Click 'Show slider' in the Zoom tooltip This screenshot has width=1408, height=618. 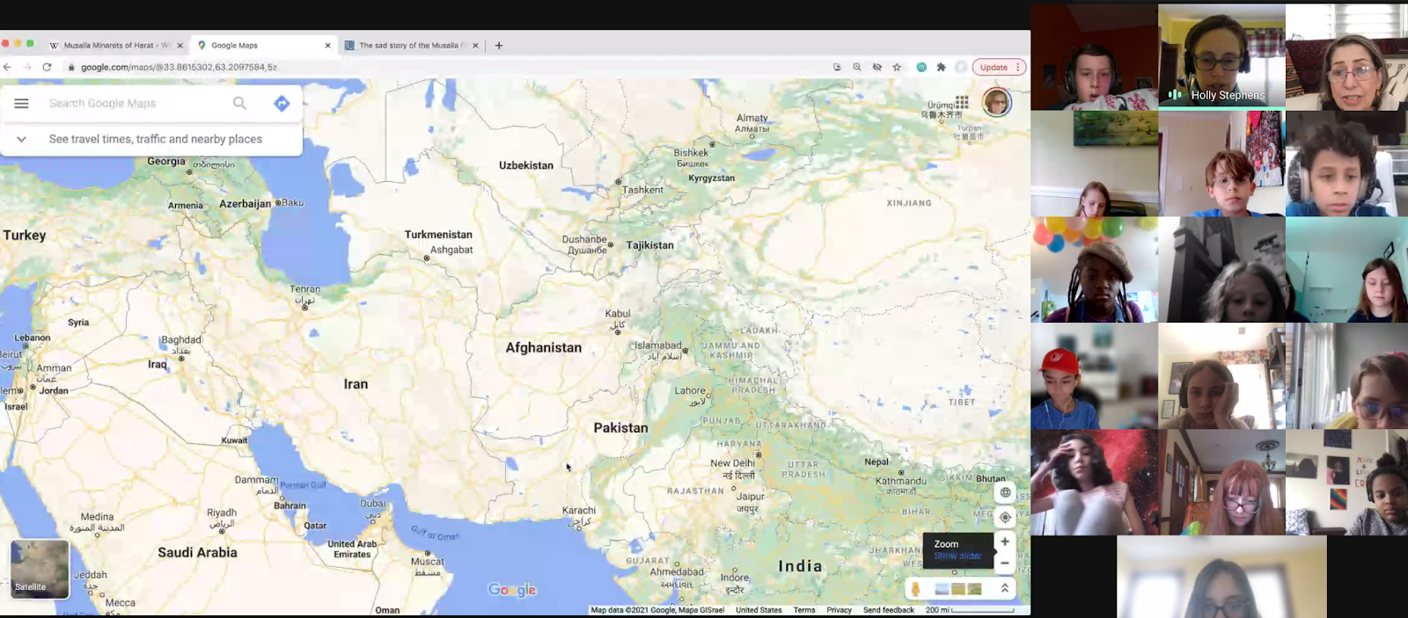[x=957, y=556]
